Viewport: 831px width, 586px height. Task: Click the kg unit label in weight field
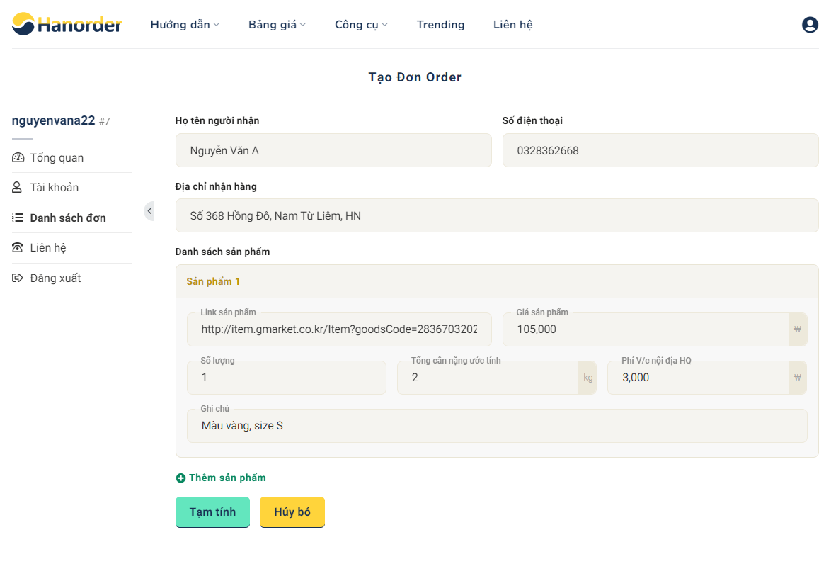tap(588, 378)
